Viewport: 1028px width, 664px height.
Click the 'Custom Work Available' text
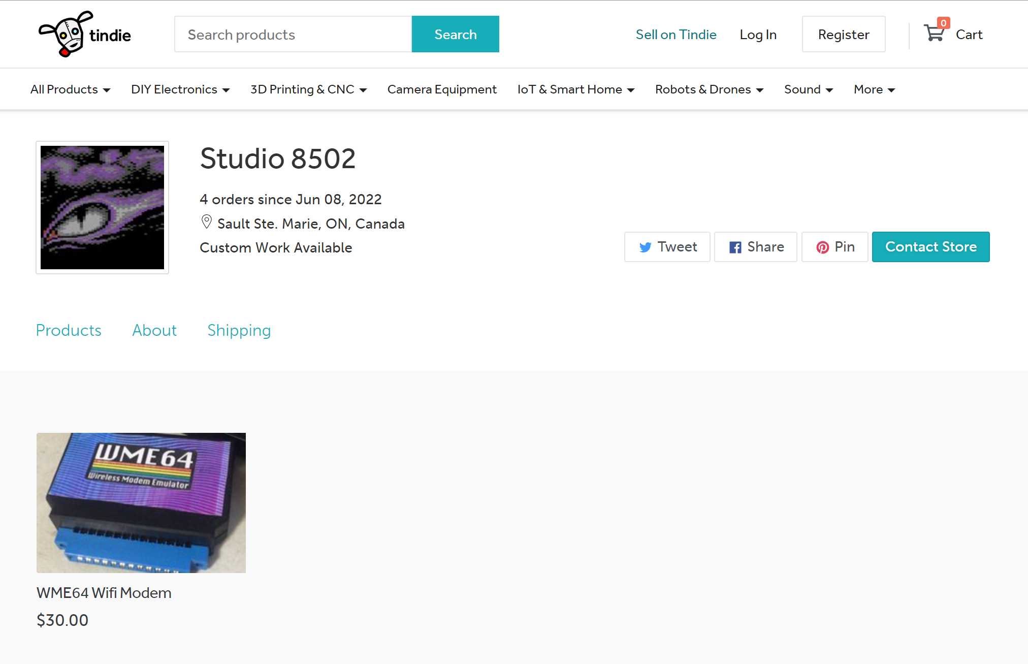(276, 247)
